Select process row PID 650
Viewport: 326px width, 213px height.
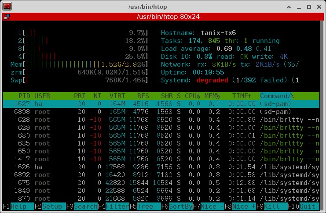161,151
